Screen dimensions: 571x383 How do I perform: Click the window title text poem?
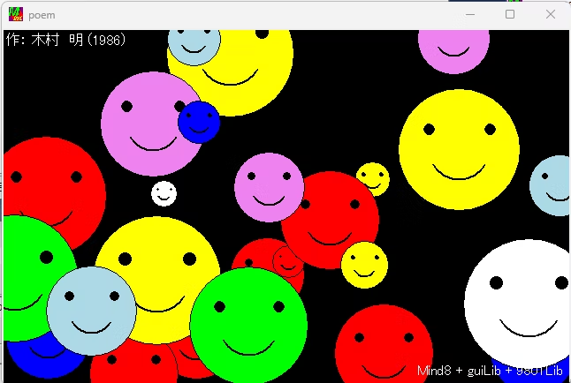tap(42, 15)
